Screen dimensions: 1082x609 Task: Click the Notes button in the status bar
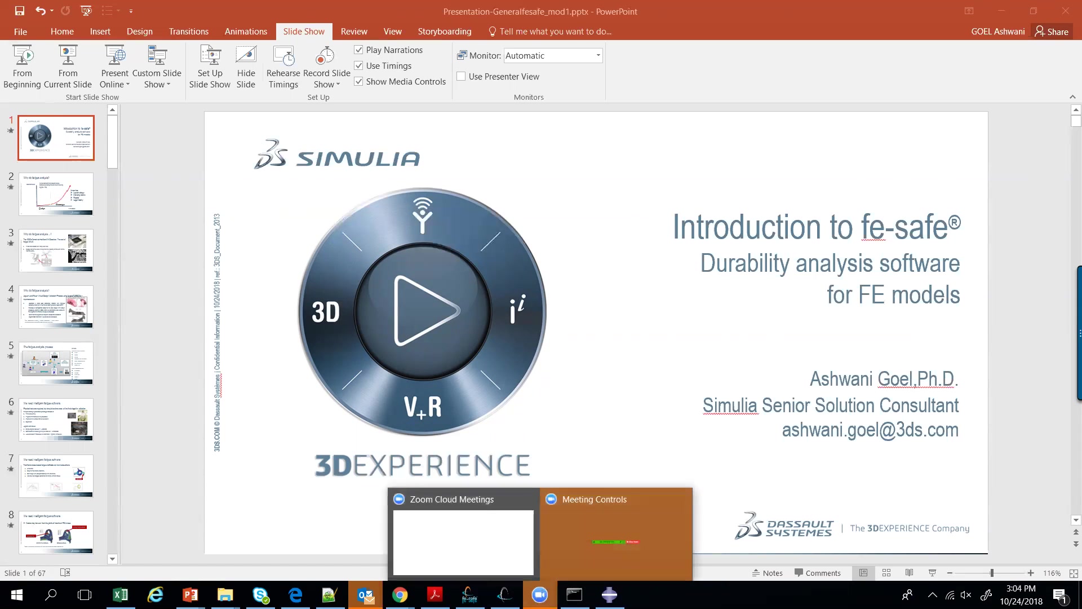click(x=768, y=573)
